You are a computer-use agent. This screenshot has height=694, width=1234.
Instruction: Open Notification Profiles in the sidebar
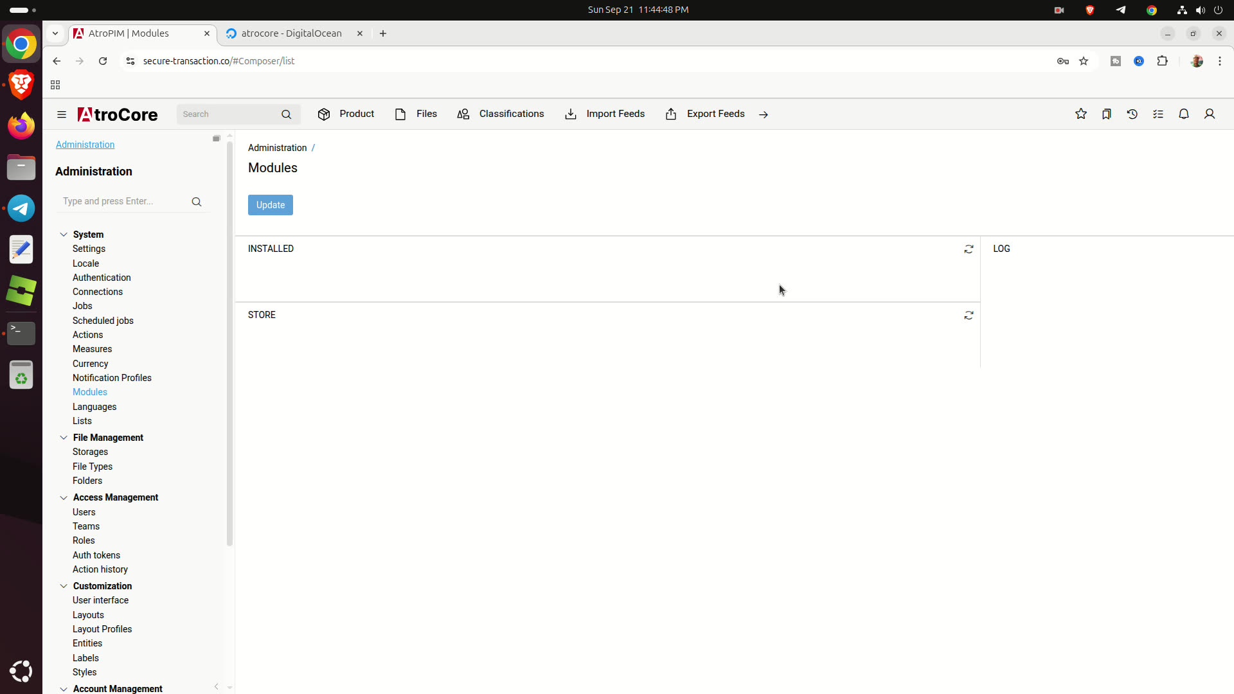tap(112, 378)
